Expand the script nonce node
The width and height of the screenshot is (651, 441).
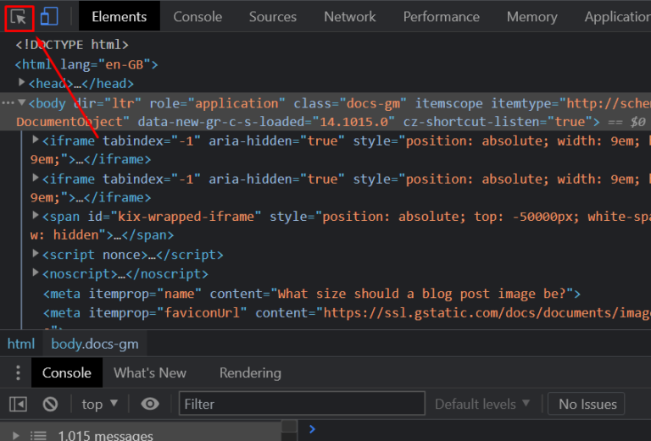36,255
